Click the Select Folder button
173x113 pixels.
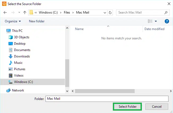tap(127, 107)
